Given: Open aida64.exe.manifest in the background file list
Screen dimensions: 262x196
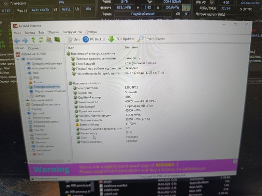Looking at the screenshot, I should 115,185.
